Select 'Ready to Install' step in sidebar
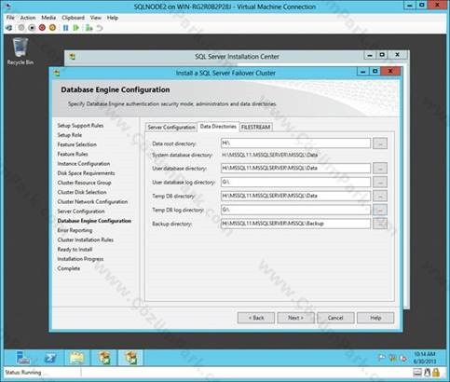This screenshot has height=382, width=450. [75, 250]
